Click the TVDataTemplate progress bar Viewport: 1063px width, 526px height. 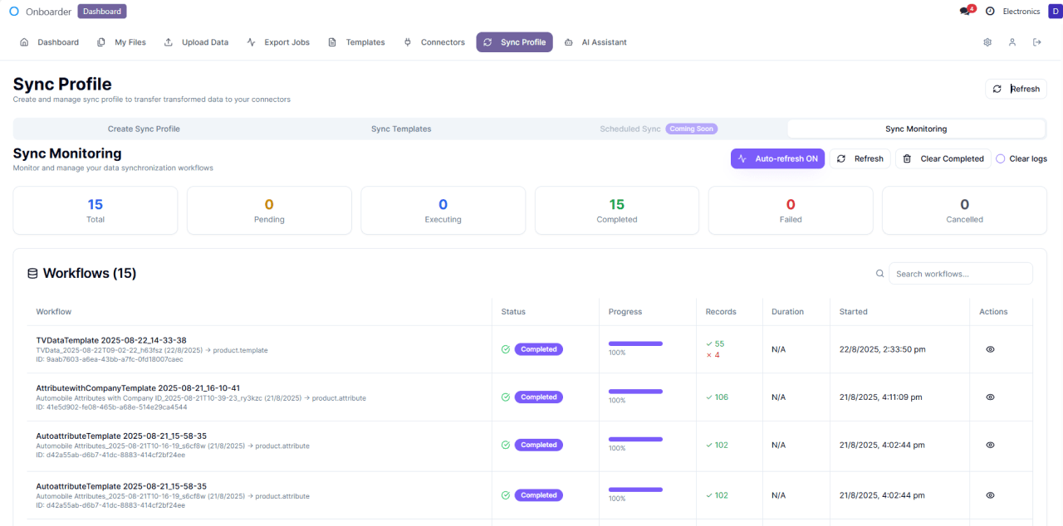point(635,343)
